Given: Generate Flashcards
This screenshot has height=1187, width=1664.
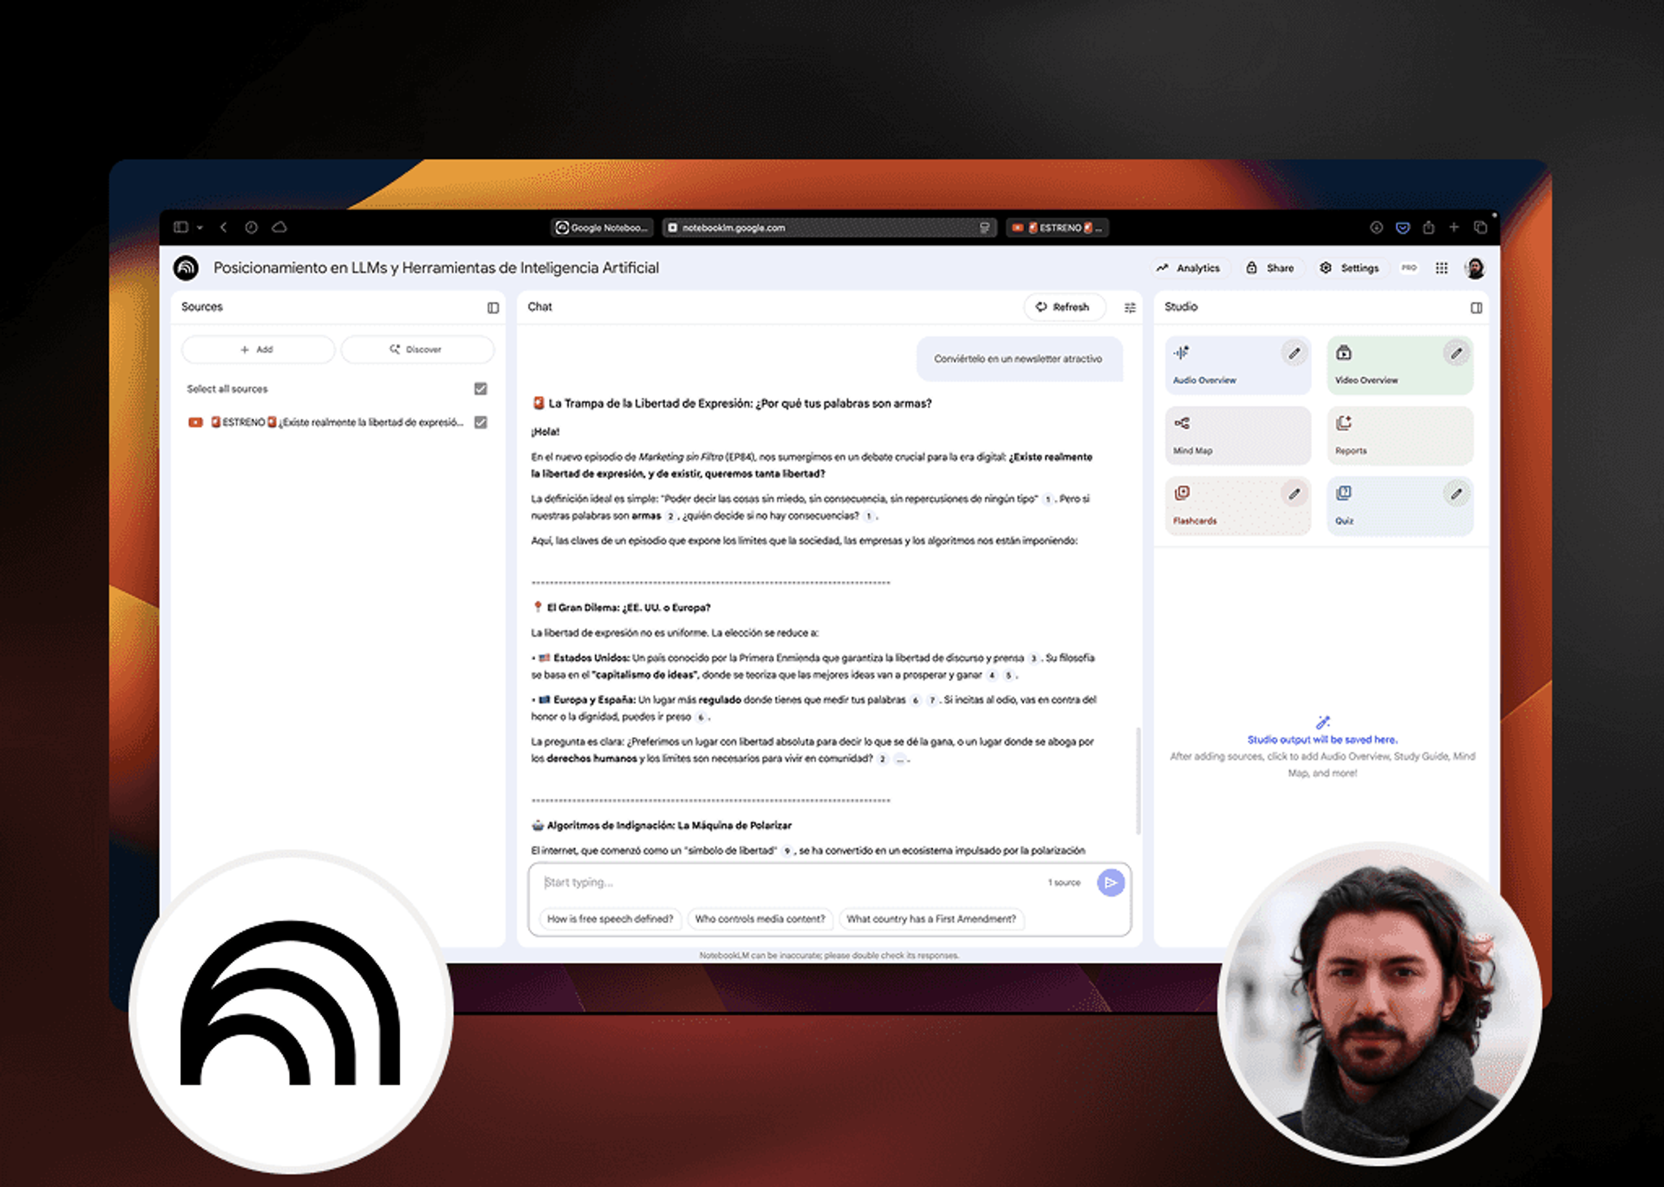Looking at the screenshot, I should (x=1238, y=506).
